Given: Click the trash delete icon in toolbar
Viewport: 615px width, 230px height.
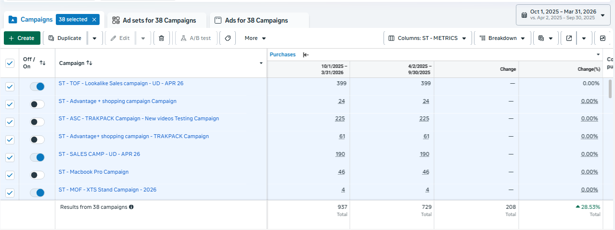Looking at the screenshot, I should pyautogui.click(x=161, y=38).
